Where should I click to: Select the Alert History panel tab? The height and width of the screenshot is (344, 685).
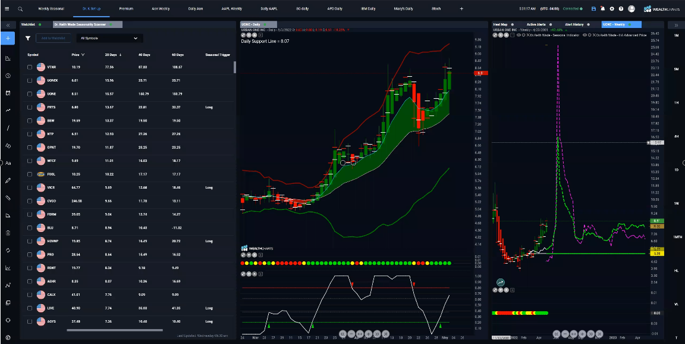pyautogui.click(x=575, y=24)
